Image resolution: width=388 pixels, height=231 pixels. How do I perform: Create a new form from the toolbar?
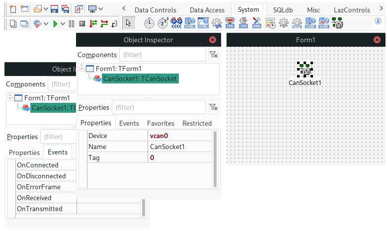point(24,9)
